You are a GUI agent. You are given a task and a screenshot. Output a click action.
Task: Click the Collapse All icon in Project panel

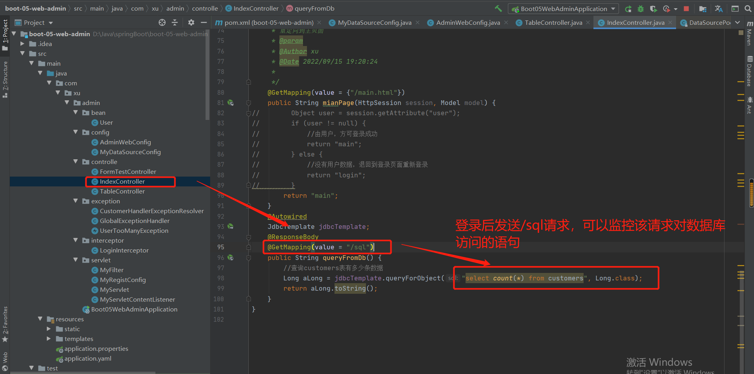coord(175,22)
